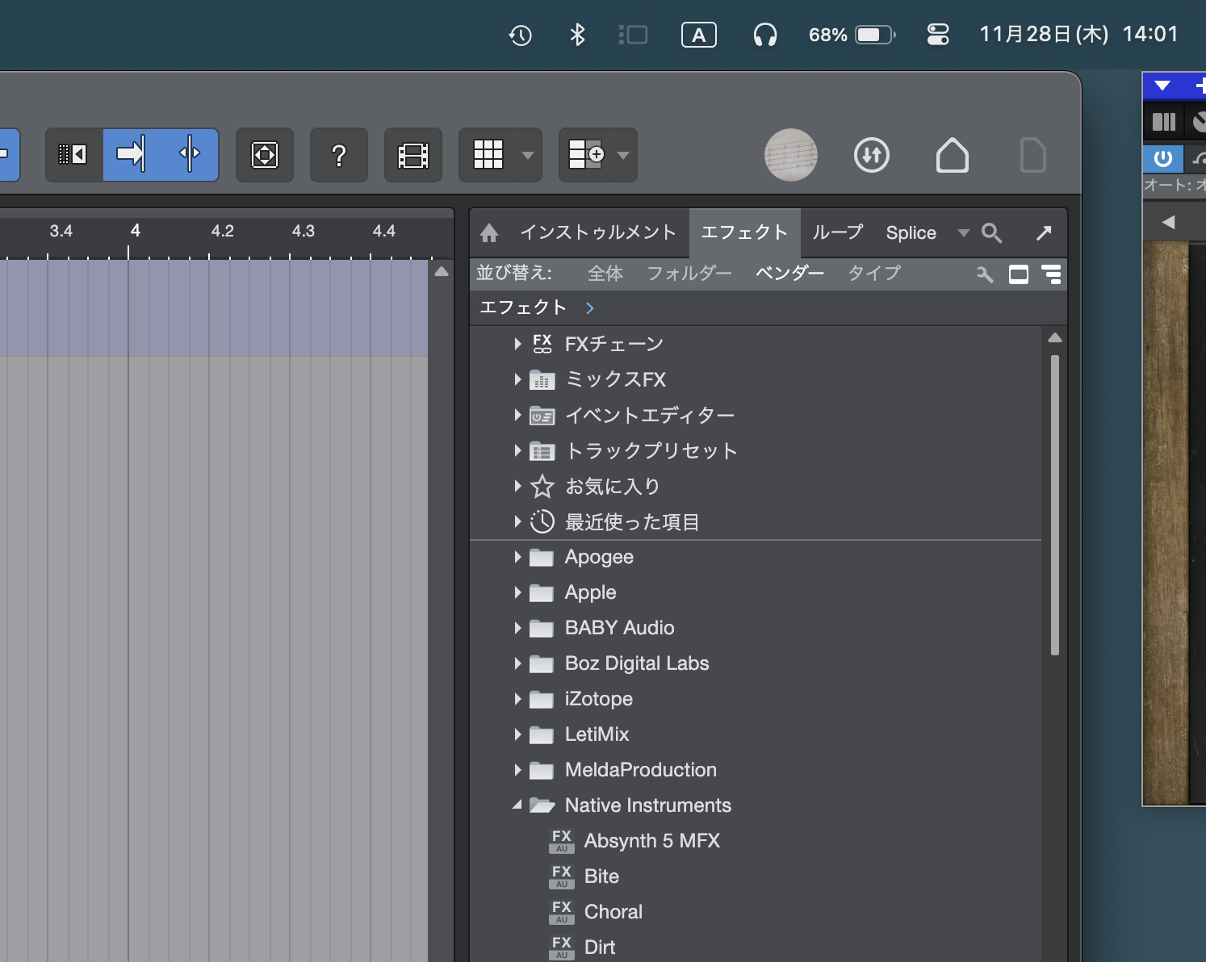Screen dimensions: 1206x962
Task: Detach browser with the arrow icon
Action: click(1044, 233)
